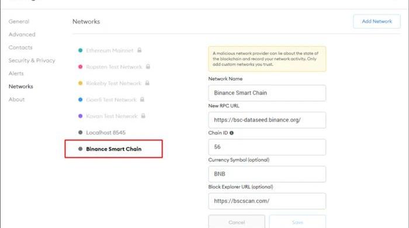Select Binance Smart Chain in network list

(114, 149)
